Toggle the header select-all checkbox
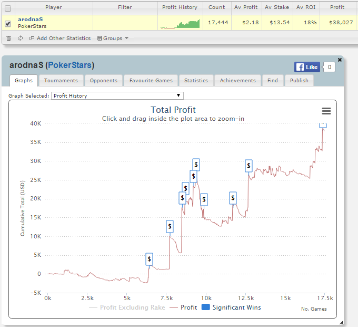Screen dimensions: 358x327 pos(8,8)
